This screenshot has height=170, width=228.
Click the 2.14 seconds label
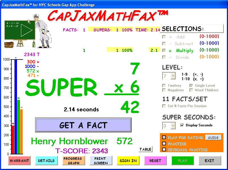point(81,109)
